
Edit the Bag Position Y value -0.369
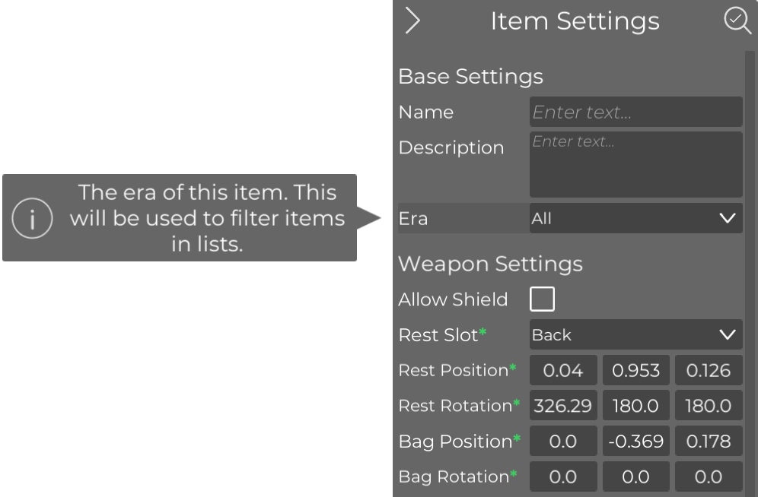click(635, 442)
